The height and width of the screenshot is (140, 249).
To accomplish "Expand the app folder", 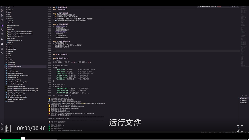I will [x=8, y=8].
